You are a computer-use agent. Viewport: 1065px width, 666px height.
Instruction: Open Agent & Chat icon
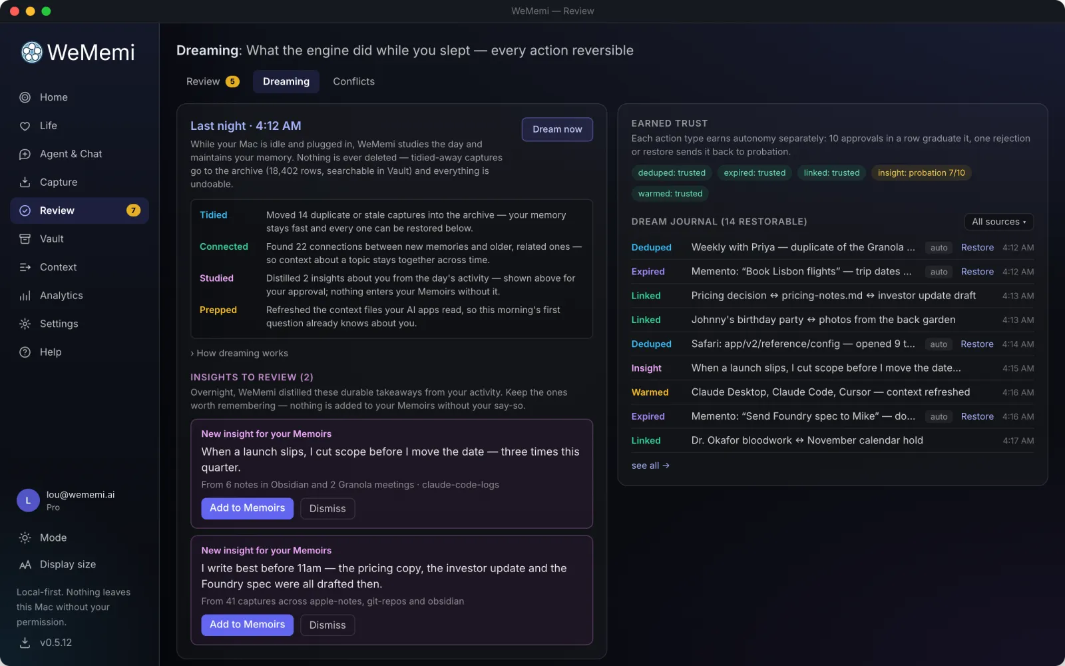click(25, 154)
